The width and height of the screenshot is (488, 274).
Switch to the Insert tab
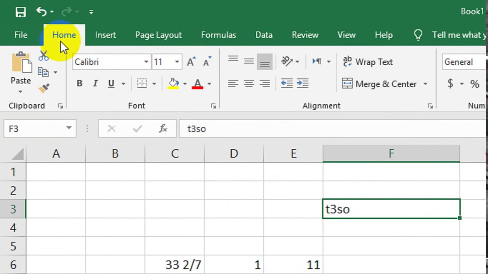106,35
